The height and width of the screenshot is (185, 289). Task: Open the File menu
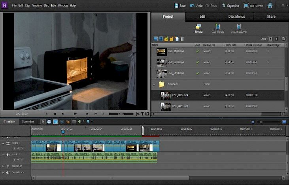click(14, 6)
